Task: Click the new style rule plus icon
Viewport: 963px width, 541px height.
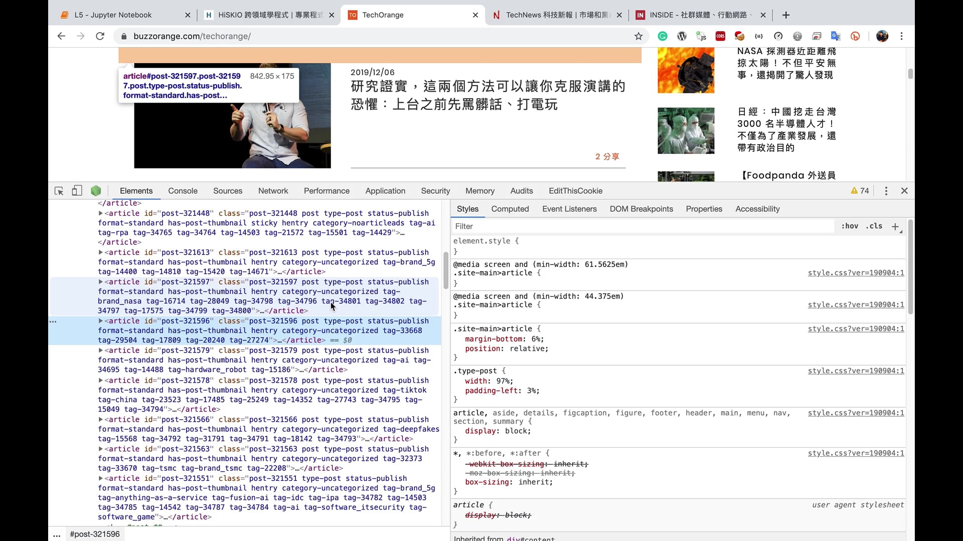Action: pos(895,226)
